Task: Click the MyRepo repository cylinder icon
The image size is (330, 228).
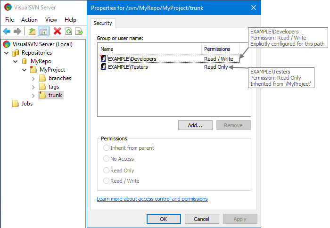Action: (x=25, y=61)
